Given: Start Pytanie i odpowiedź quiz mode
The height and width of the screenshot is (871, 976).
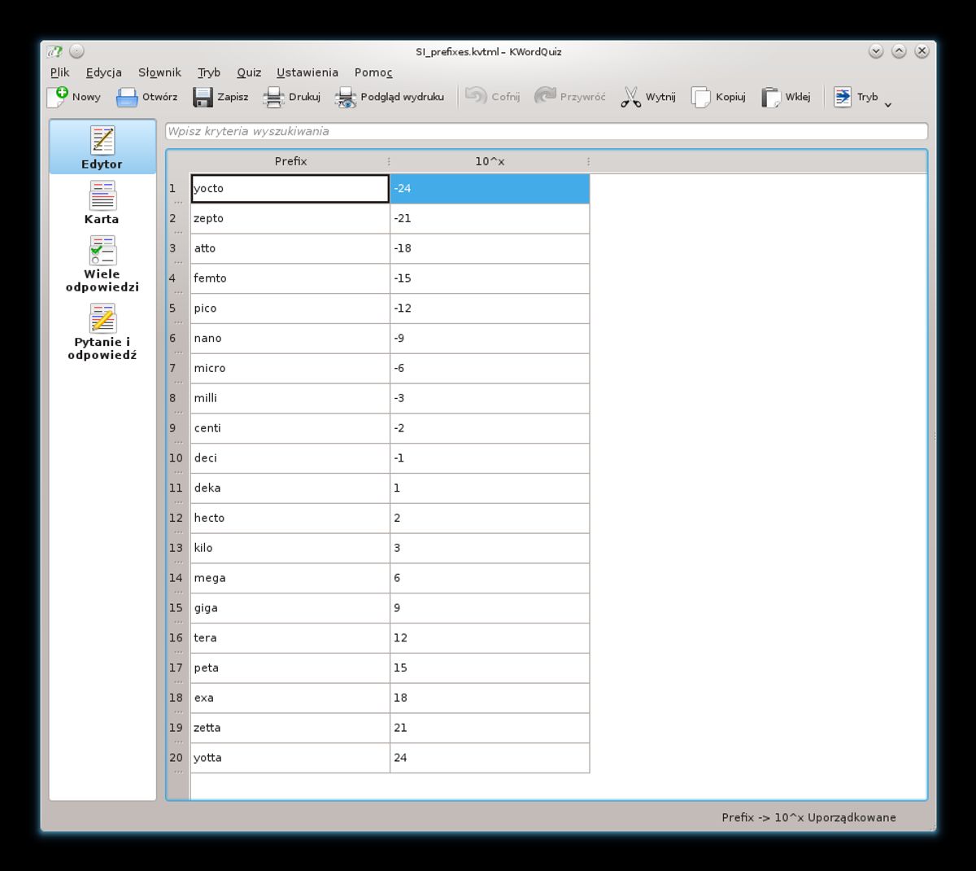Looking at the screenshot, I should click(102, 333).
